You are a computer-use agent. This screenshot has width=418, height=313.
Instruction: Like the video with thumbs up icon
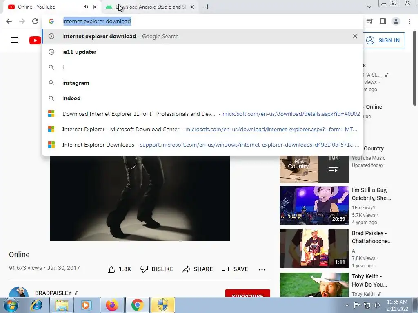click(x=111, y=269)
